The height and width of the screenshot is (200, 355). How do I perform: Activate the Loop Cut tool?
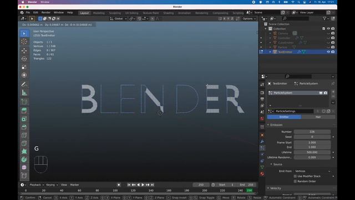coord(24,135)
